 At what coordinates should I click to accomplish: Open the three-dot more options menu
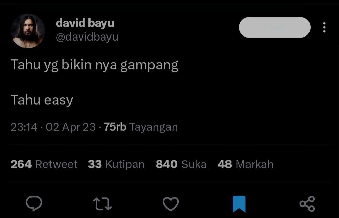[324, 27]
